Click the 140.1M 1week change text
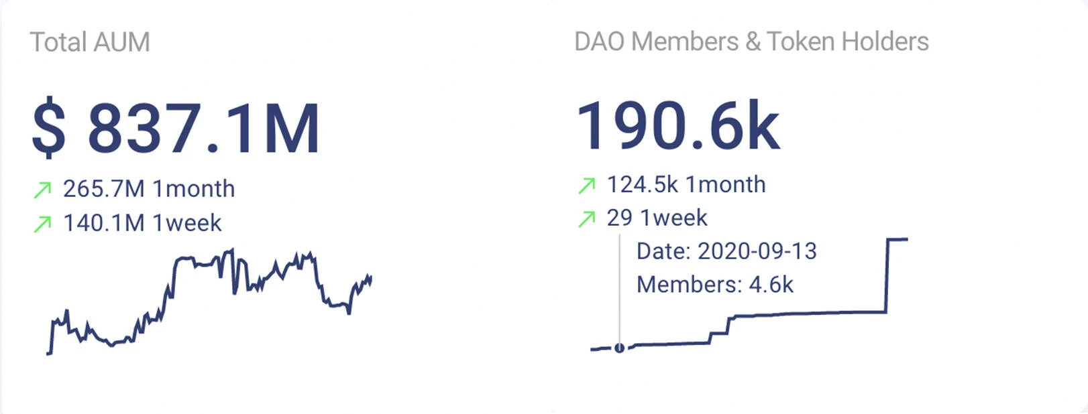 point(142,223)
